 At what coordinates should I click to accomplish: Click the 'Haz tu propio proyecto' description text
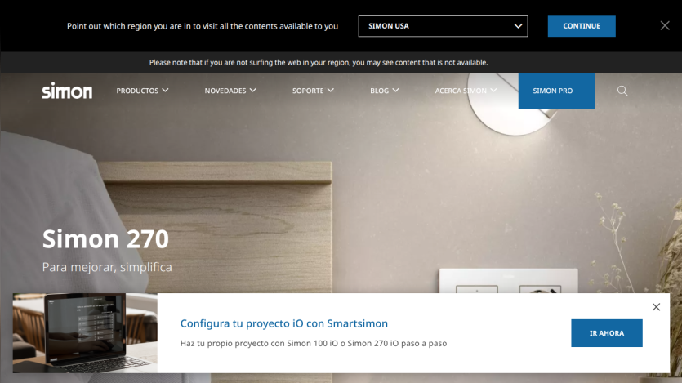pyautogui.click(x=313, y=344)
